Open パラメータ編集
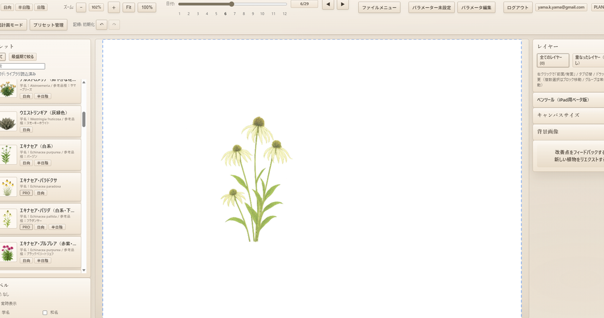This screenshot has width=604, height=318. pyautogui.click(x=476, y=7)
